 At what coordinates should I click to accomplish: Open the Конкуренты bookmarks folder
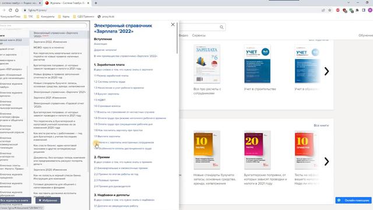pyautogui.click(x=45, y=17)
